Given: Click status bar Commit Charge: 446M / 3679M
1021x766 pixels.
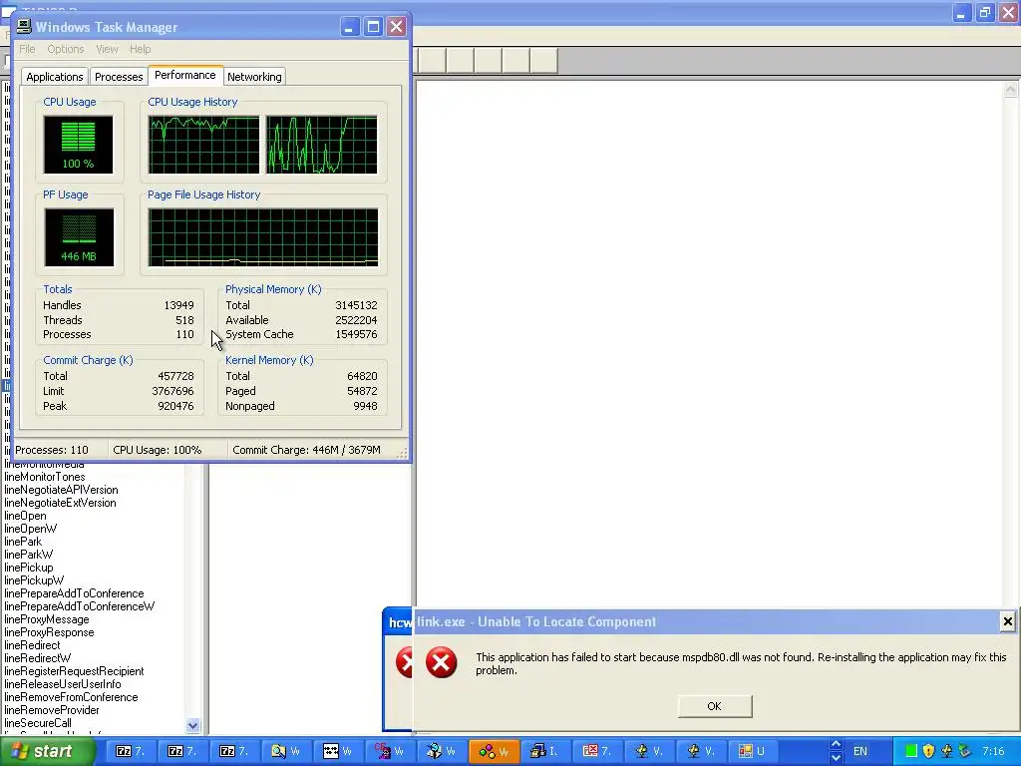Looking at the screenshot, I should coord(306,450).
